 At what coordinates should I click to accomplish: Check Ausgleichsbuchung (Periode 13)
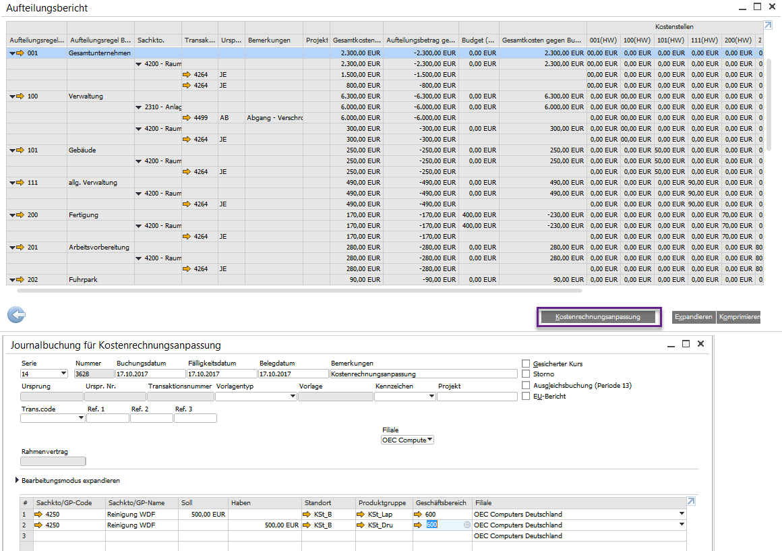[x=526, y=385]
